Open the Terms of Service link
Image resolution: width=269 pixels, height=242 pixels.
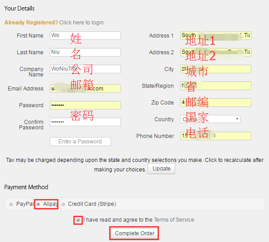click(x=174, y=220)
